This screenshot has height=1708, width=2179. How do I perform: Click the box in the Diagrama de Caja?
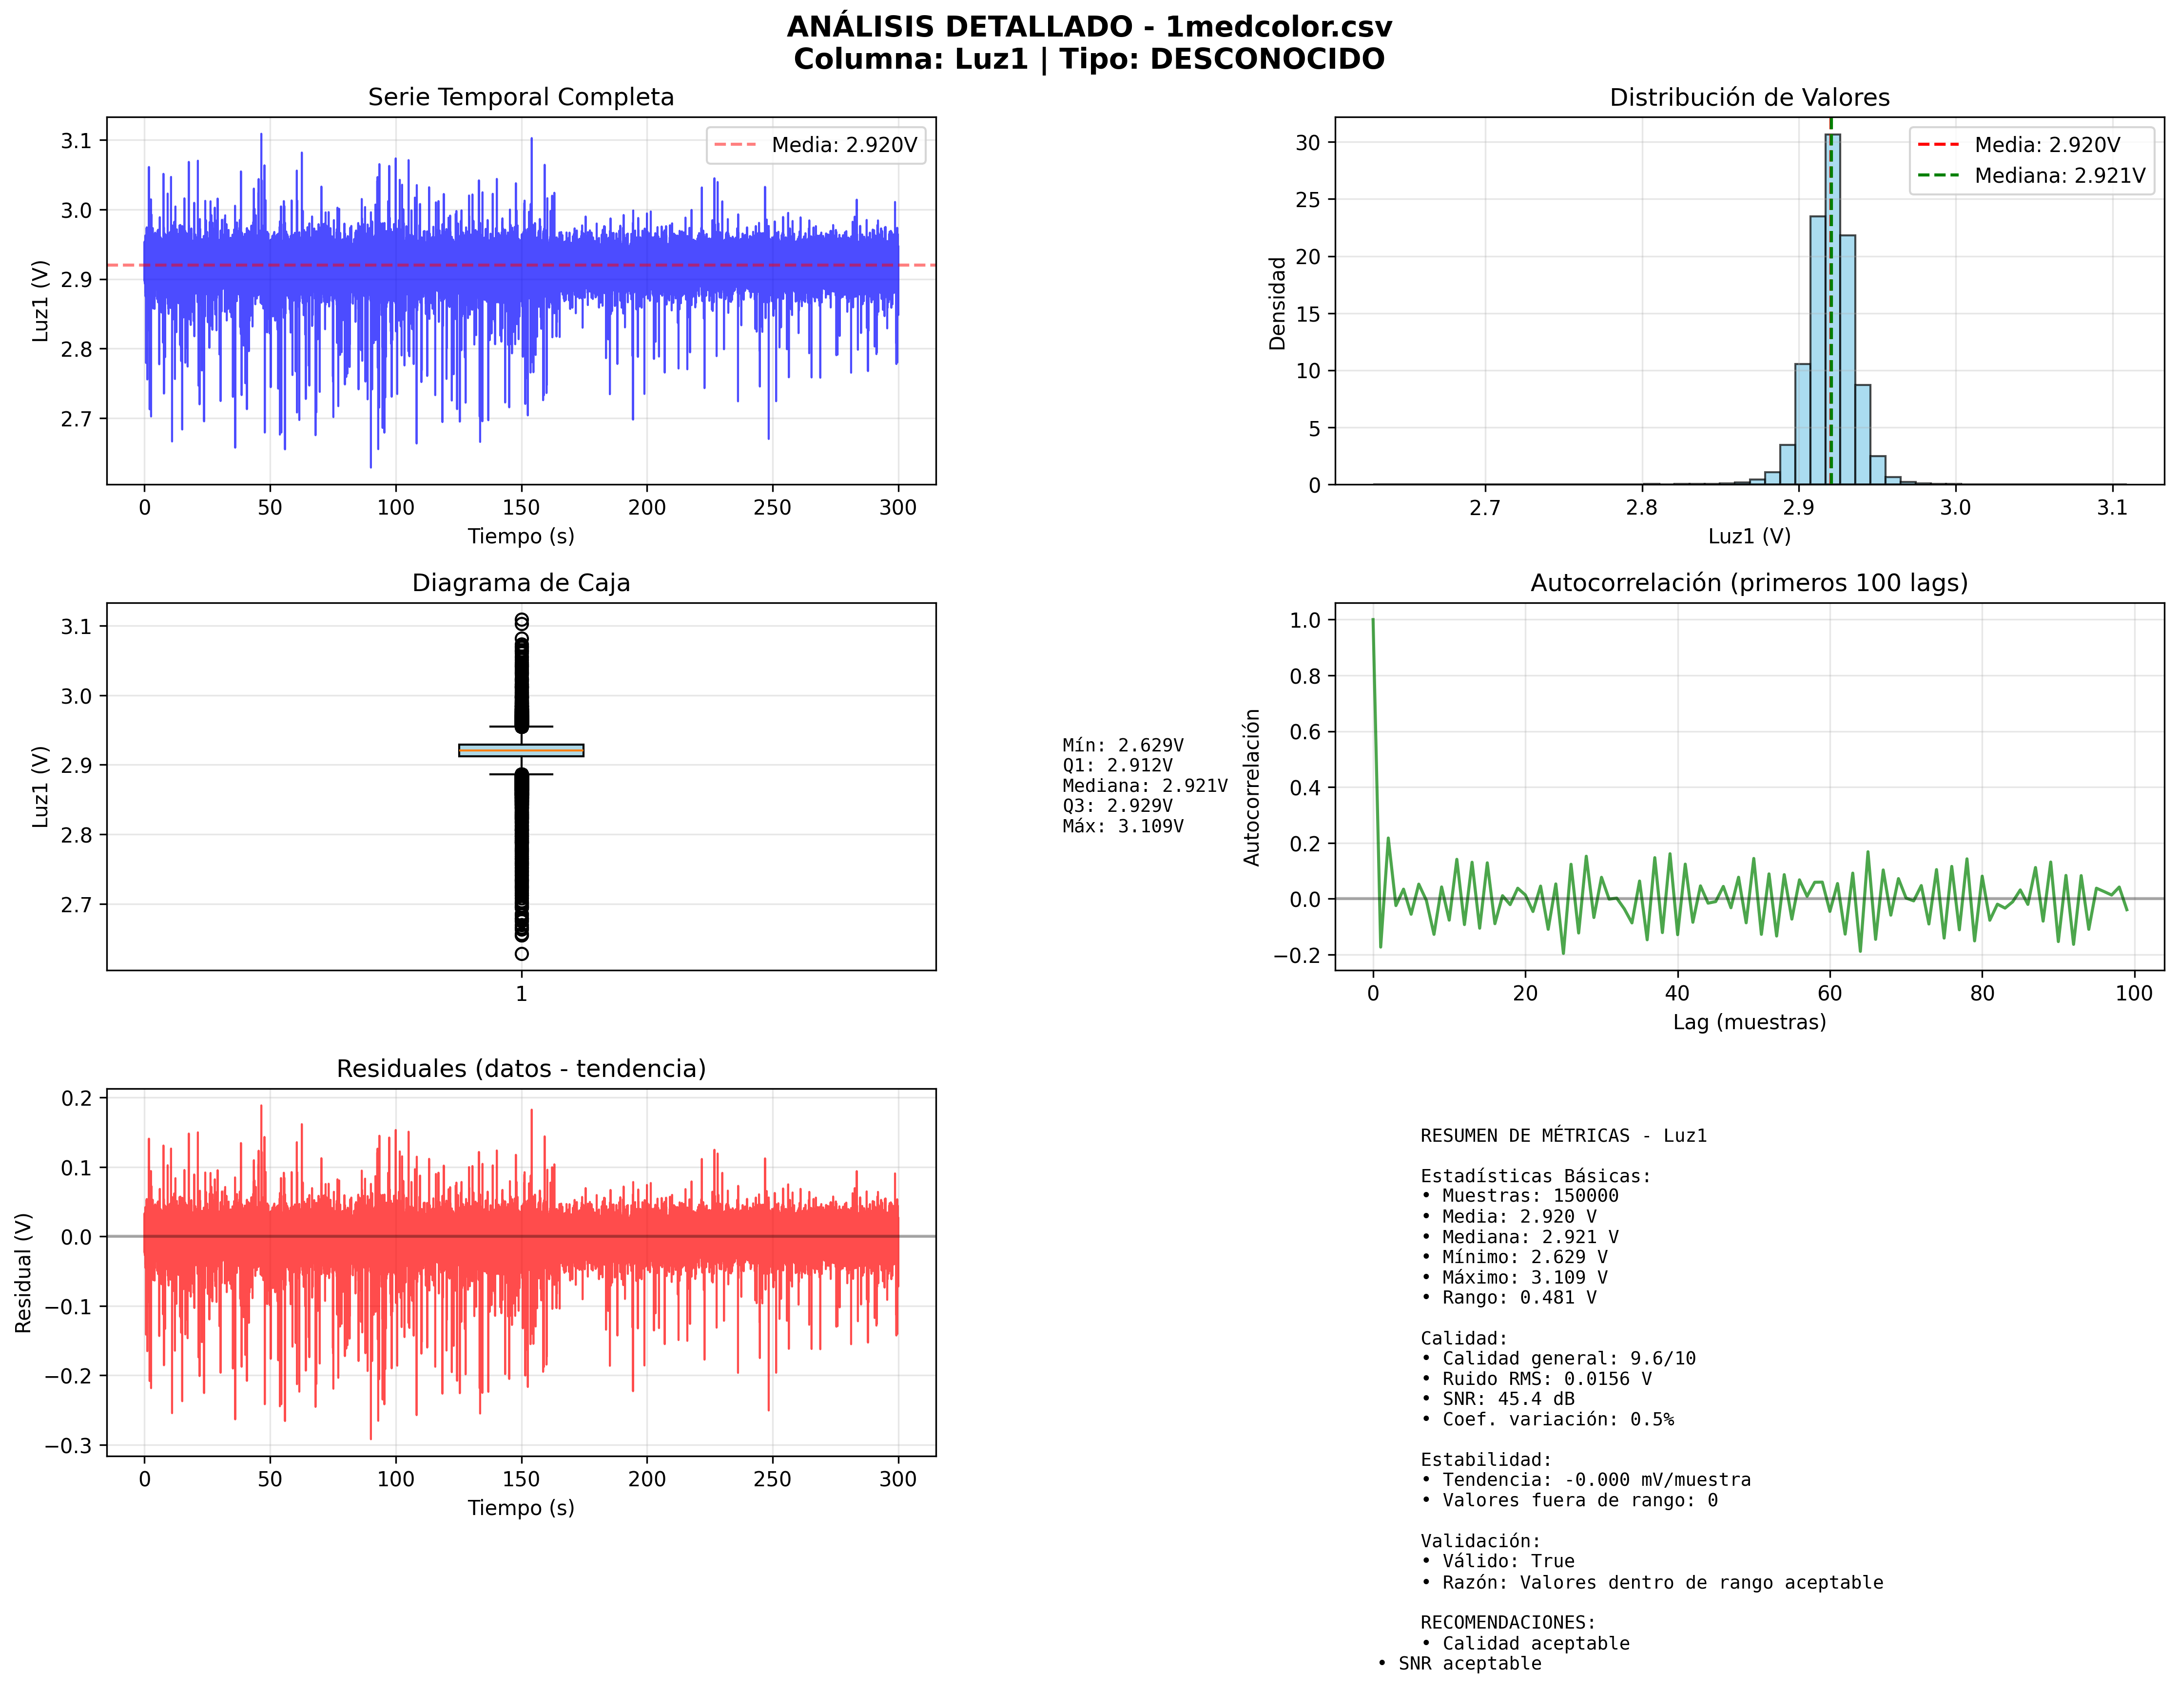pos(520,750)
